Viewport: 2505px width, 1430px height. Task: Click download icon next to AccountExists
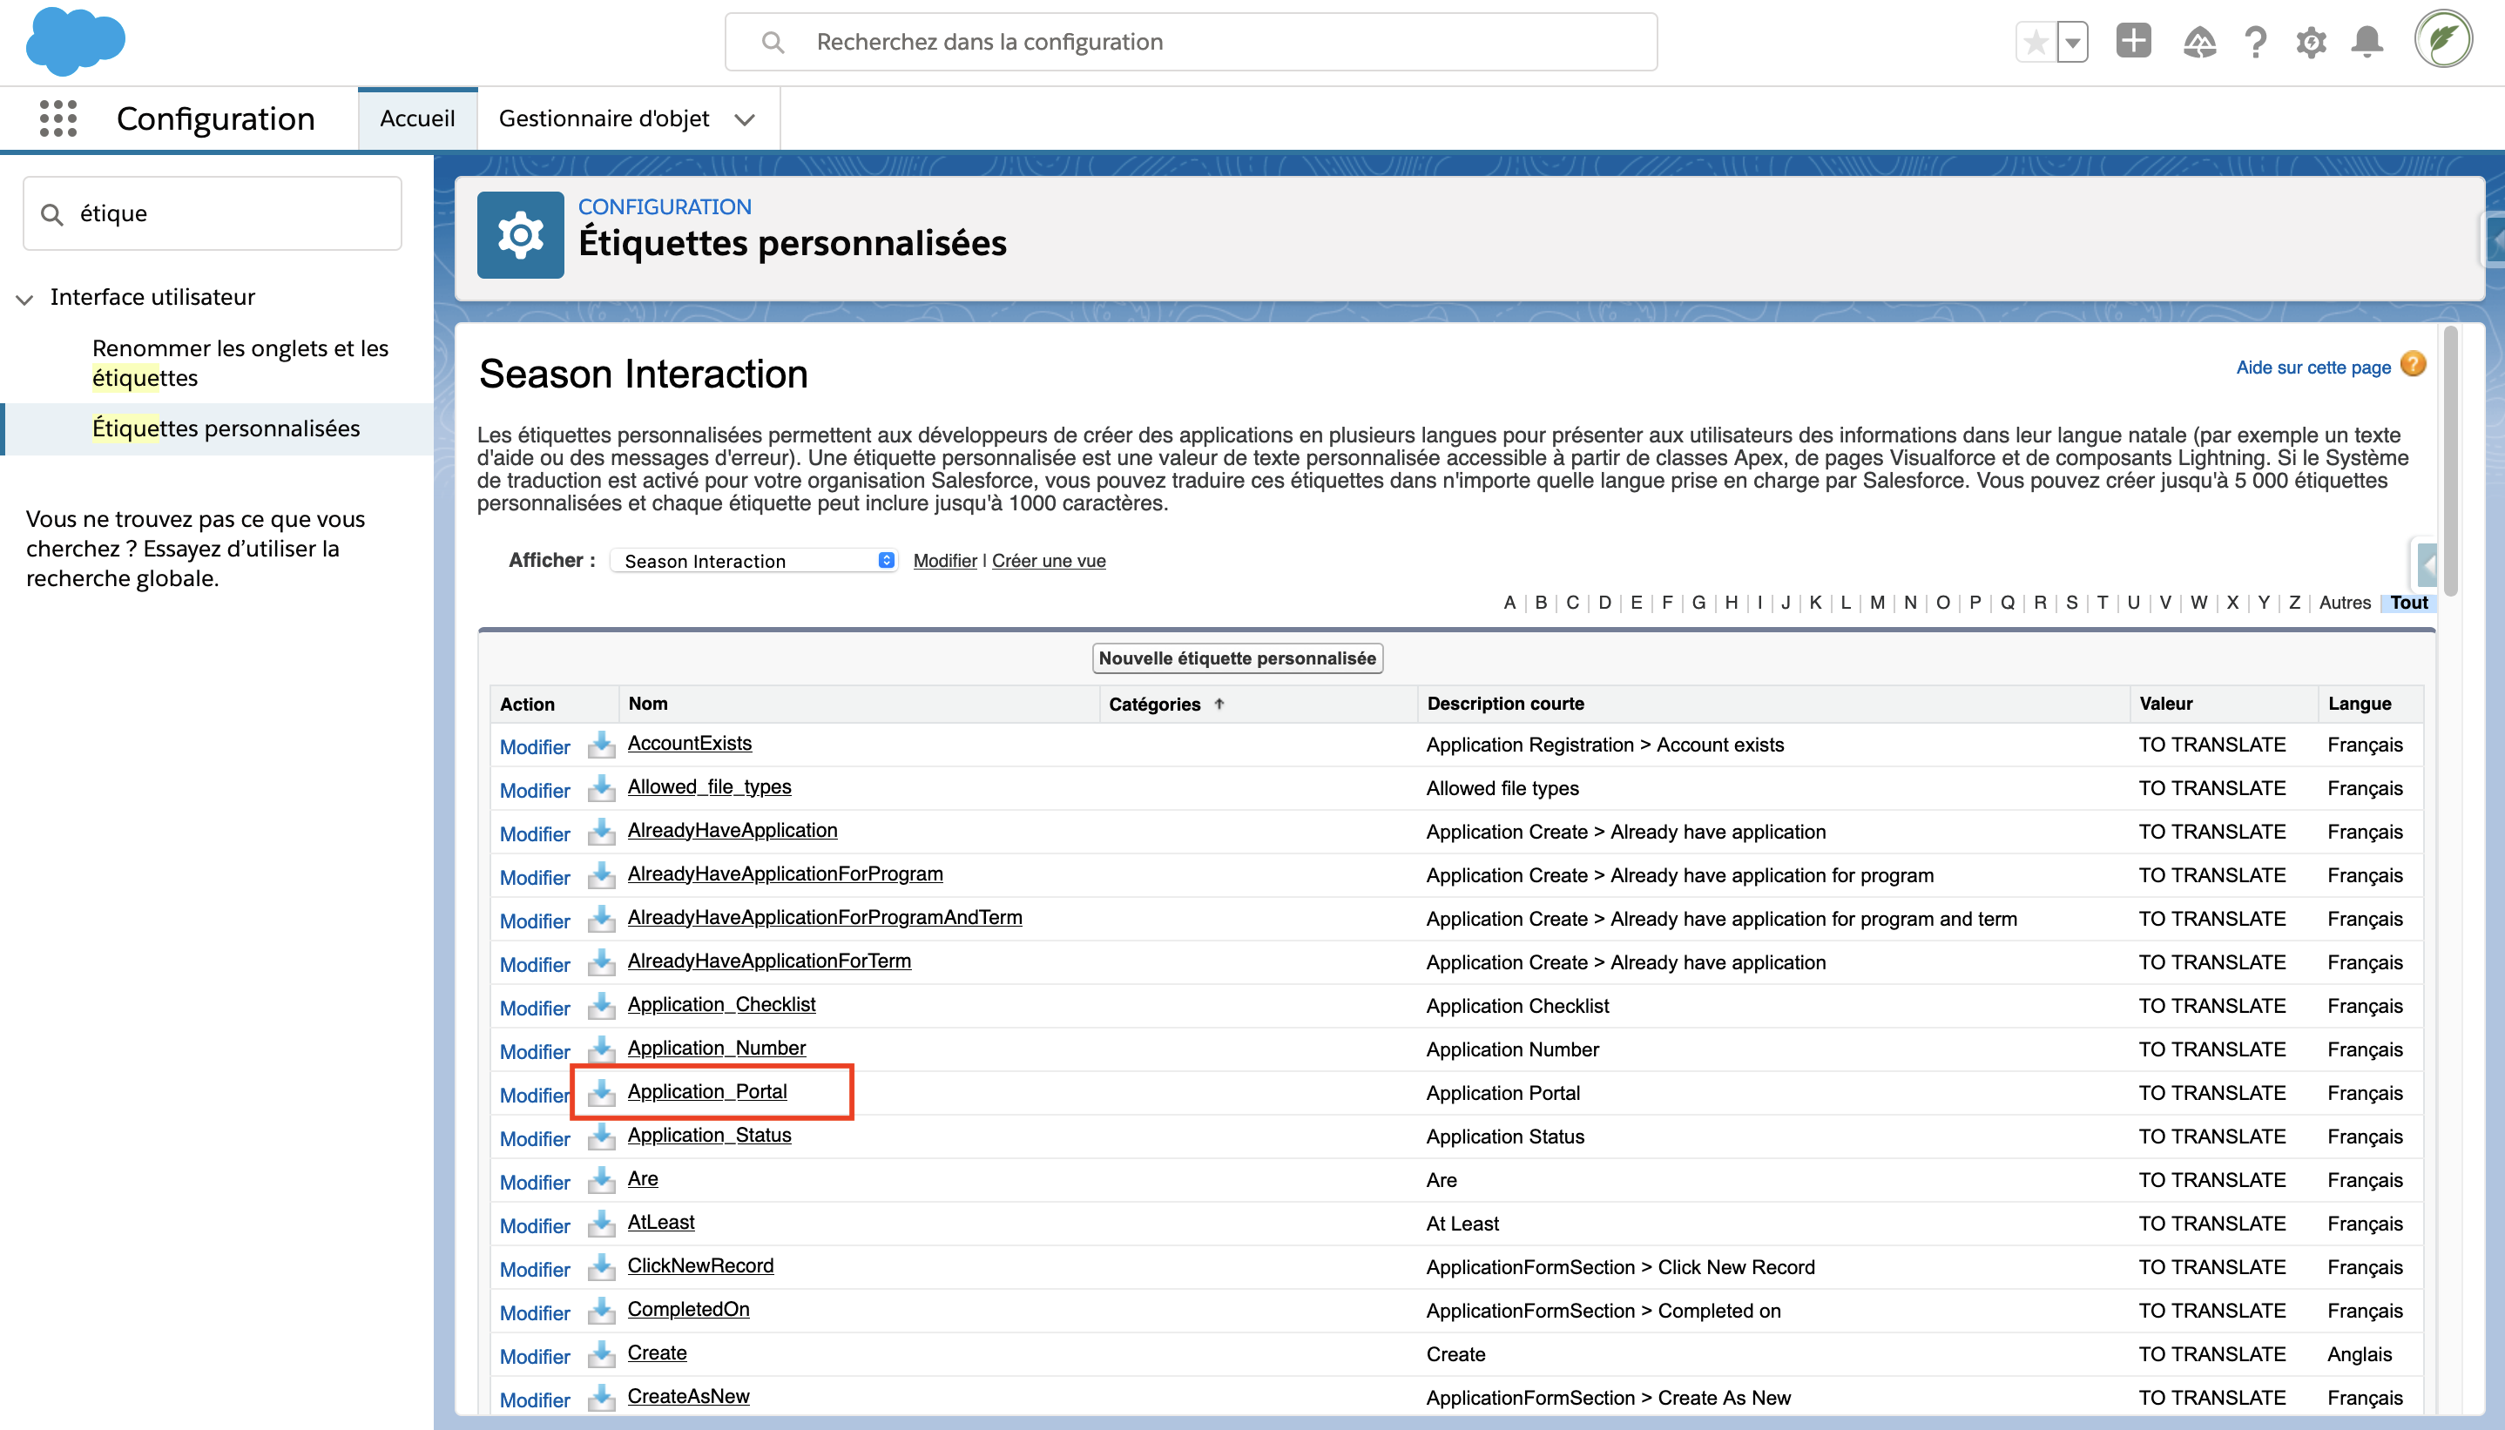601,745
